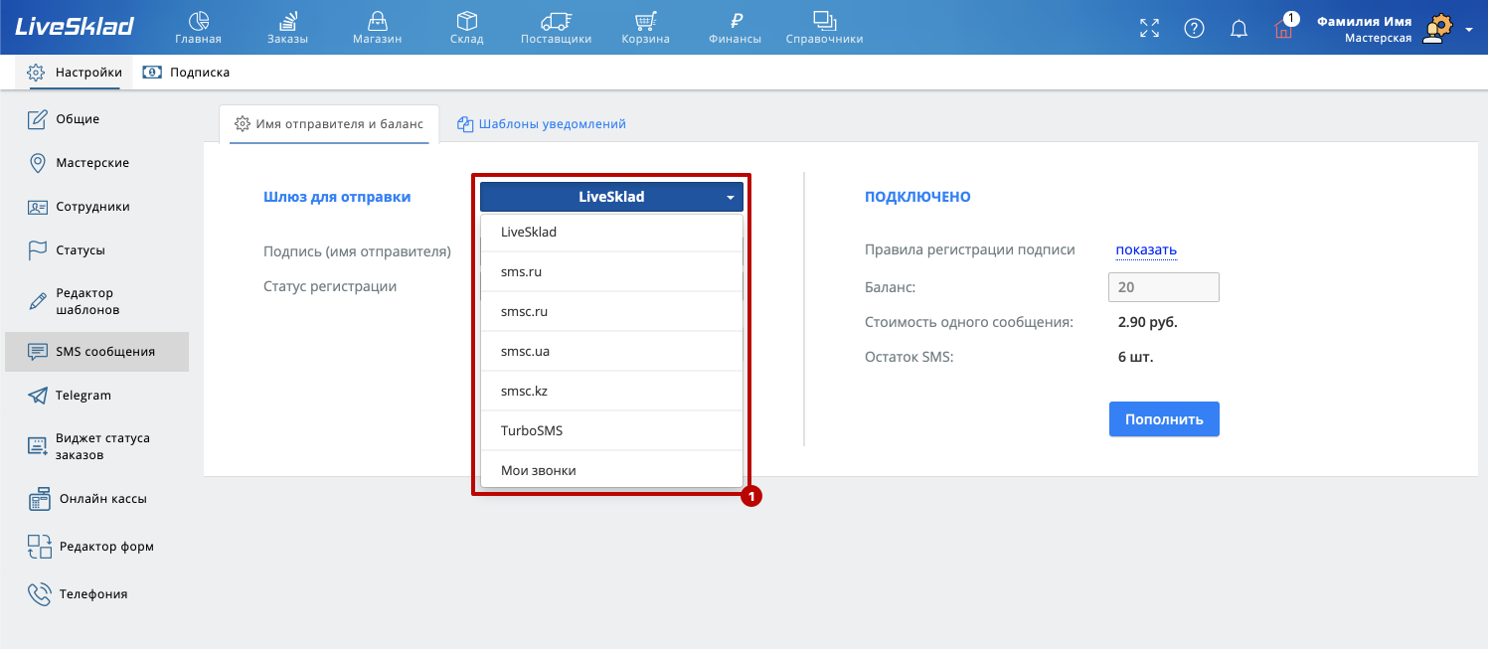
Task: Open the Подписка tab
Action: point(186,73)
